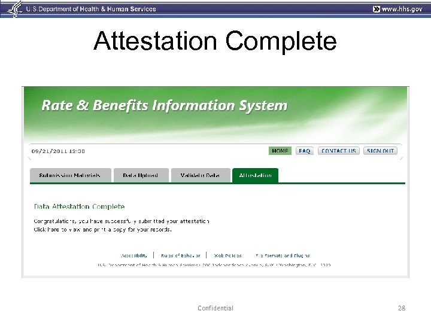Click the 09/21/2011 timestamp text

(58, 151)
